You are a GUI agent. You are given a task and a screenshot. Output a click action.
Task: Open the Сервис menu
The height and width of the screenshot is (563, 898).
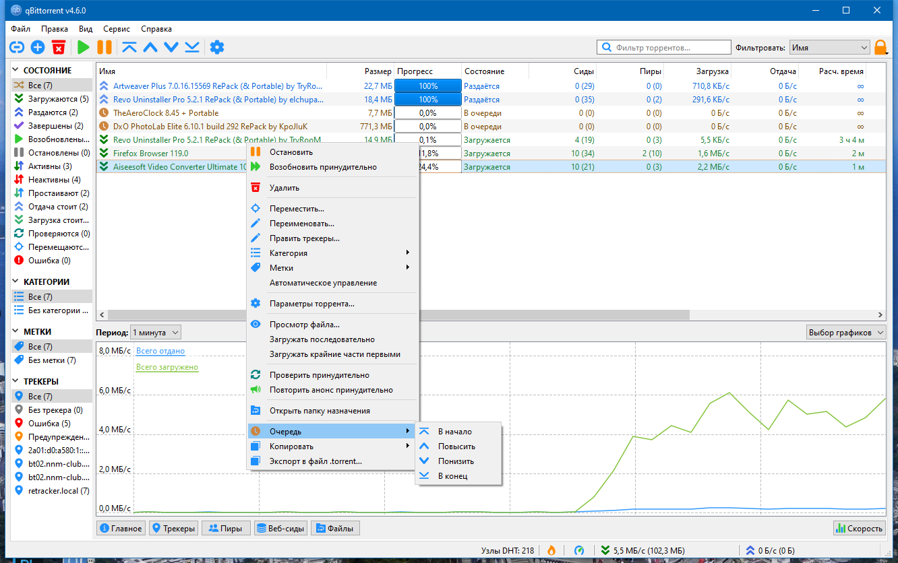pos(117,29)
